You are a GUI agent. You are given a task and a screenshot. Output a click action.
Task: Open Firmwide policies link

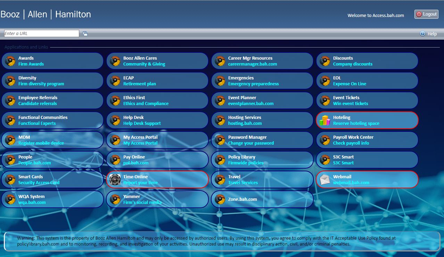point(246,163)
